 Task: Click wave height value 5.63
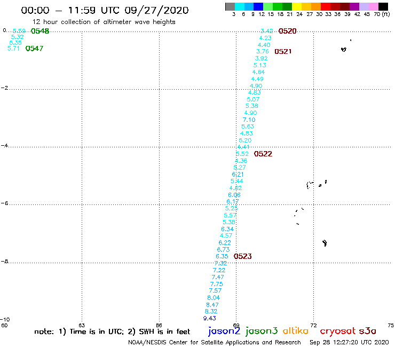click(248, 127)
